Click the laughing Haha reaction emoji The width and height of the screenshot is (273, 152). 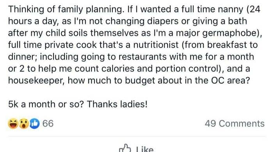[x=13, y=123]
